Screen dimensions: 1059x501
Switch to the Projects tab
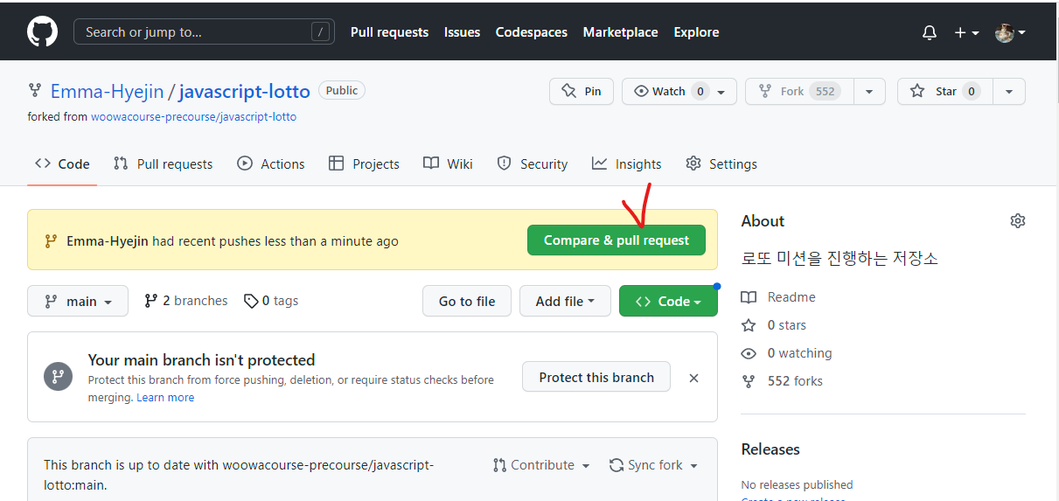click(x=364, y=164)
